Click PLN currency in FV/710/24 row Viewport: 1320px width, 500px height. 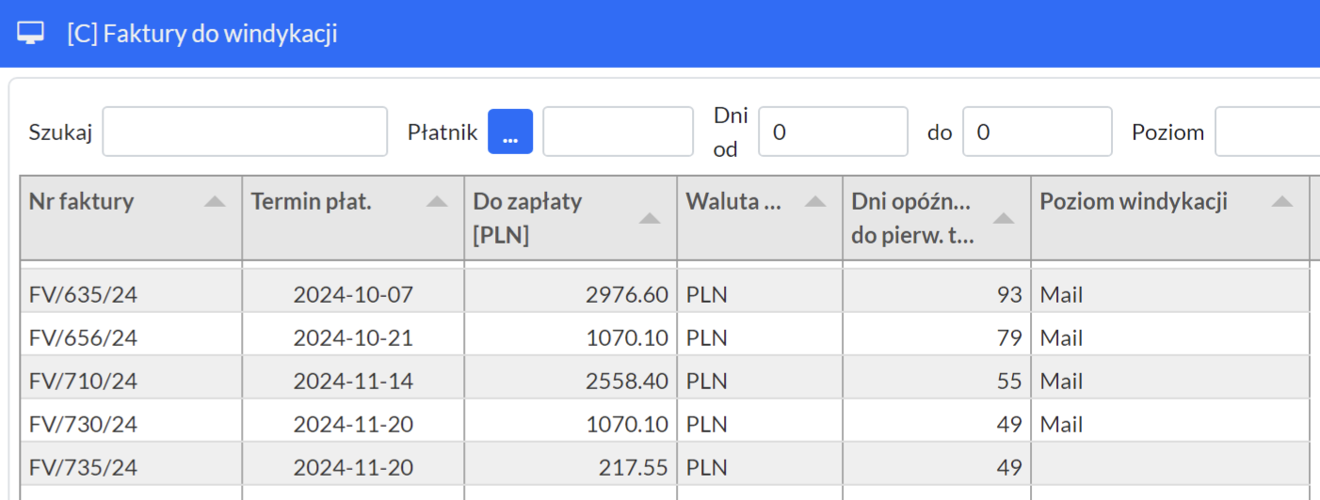click(707, 382)
